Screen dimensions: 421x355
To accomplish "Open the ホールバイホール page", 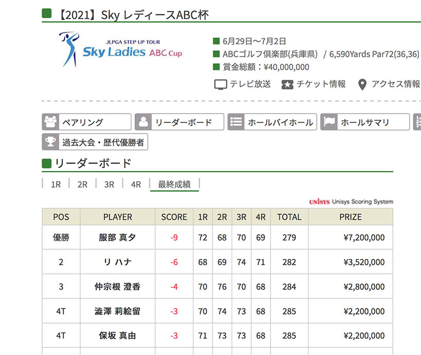I will [280, 122].
